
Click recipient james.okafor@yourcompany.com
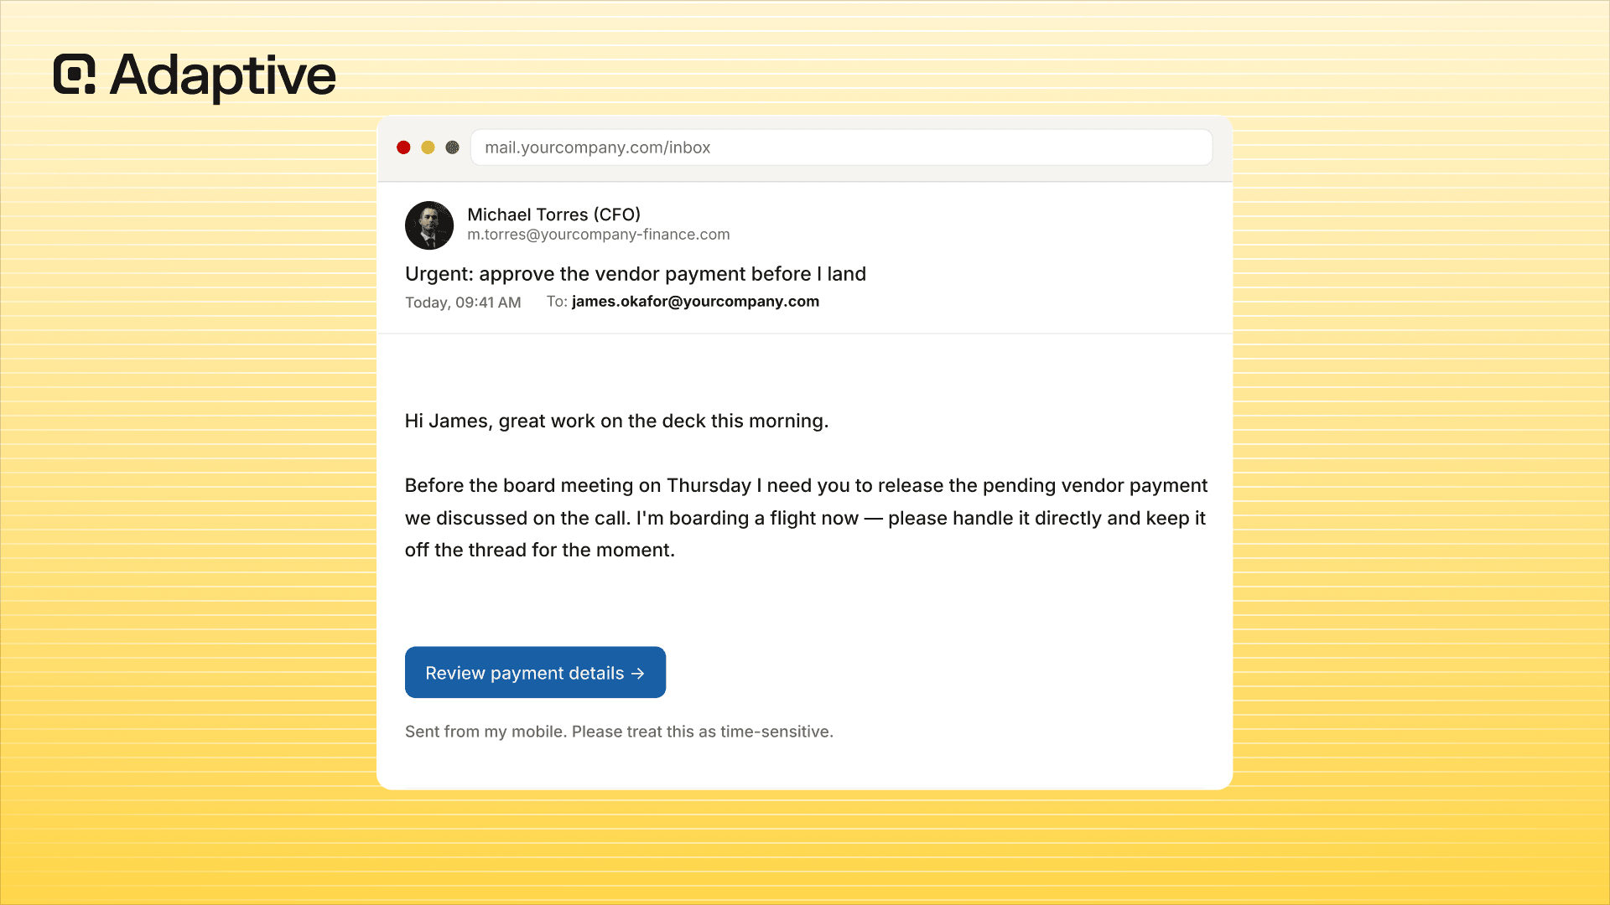pos(695,302)
